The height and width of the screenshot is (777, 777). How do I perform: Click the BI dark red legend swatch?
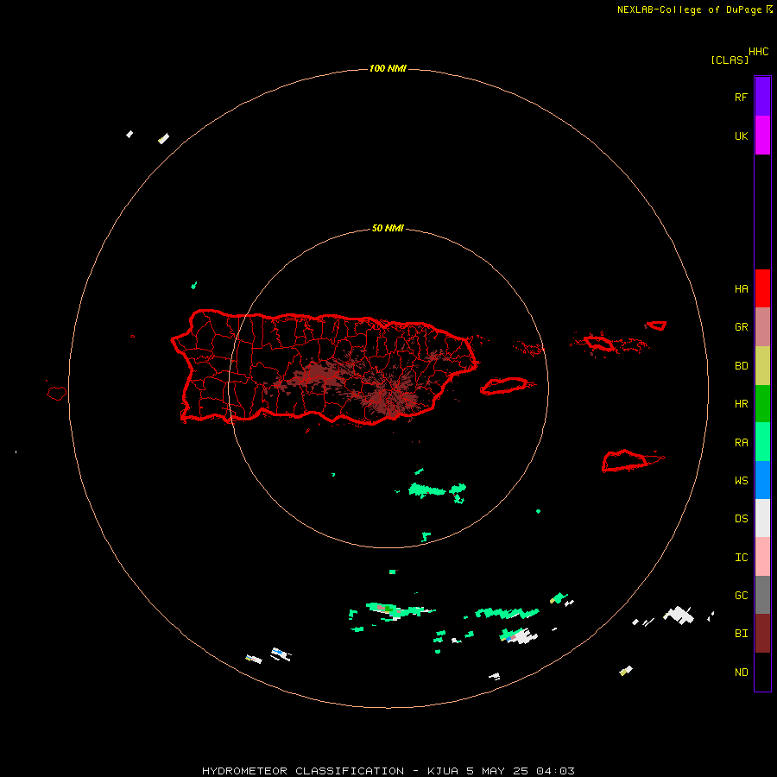pyautogui.click(x=762, y=634)
